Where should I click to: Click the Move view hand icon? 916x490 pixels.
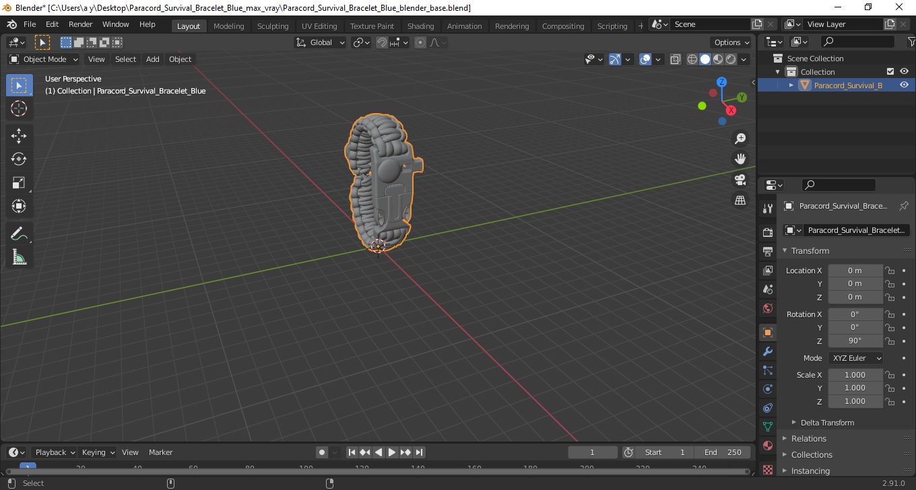pos(740,159)
